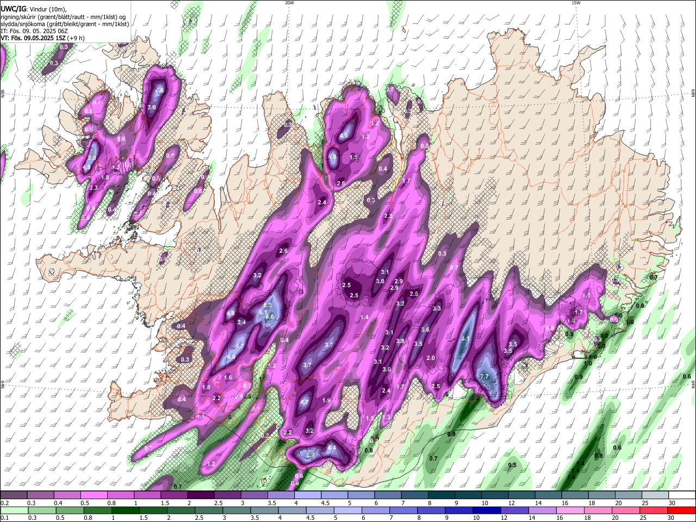Click the '2.0' precipitation value on the map
The height and width of the screenshot is (522, 696).
431,358
